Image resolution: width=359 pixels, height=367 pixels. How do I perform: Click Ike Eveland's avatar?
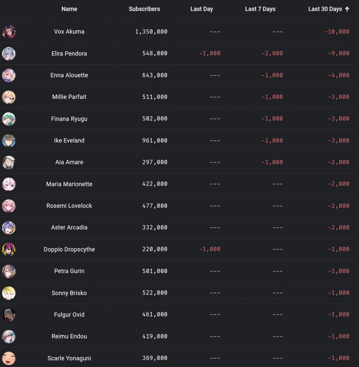9,140
